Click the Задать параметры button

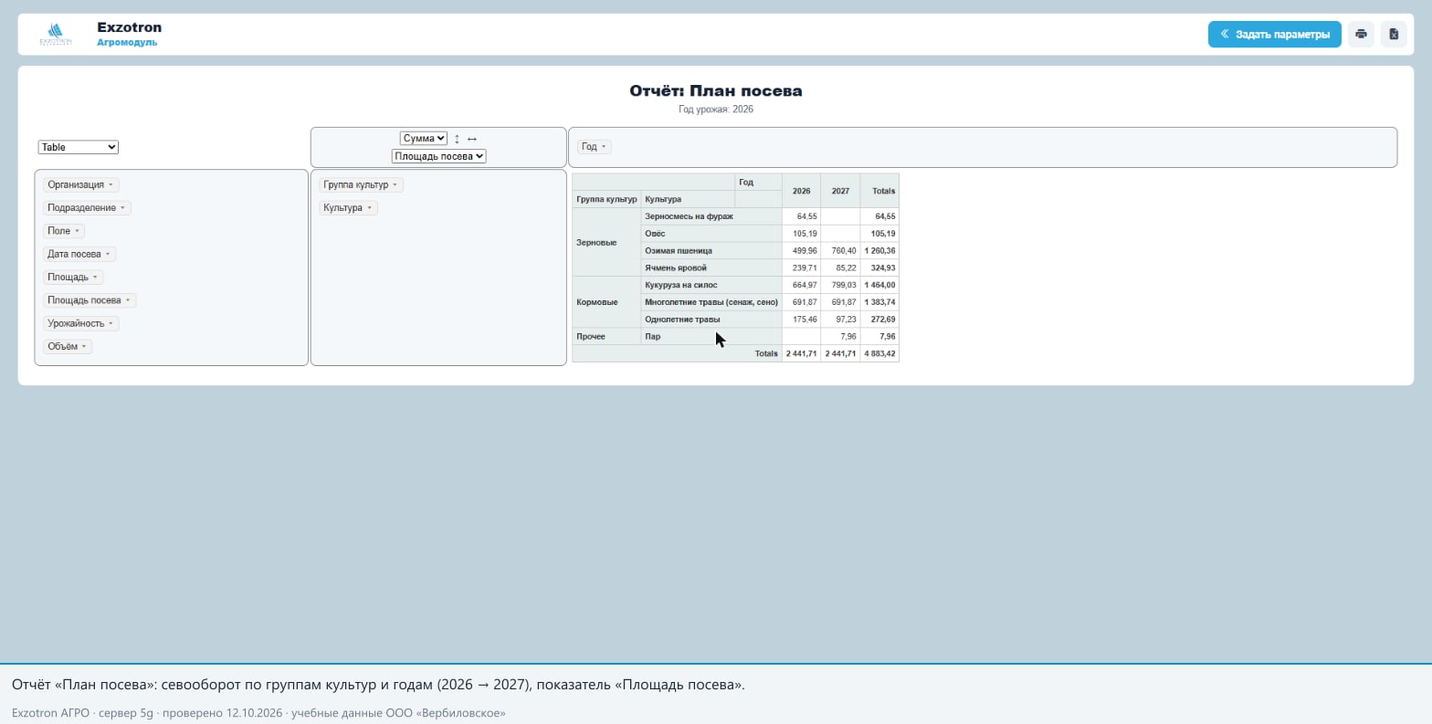click(1275, 35)
